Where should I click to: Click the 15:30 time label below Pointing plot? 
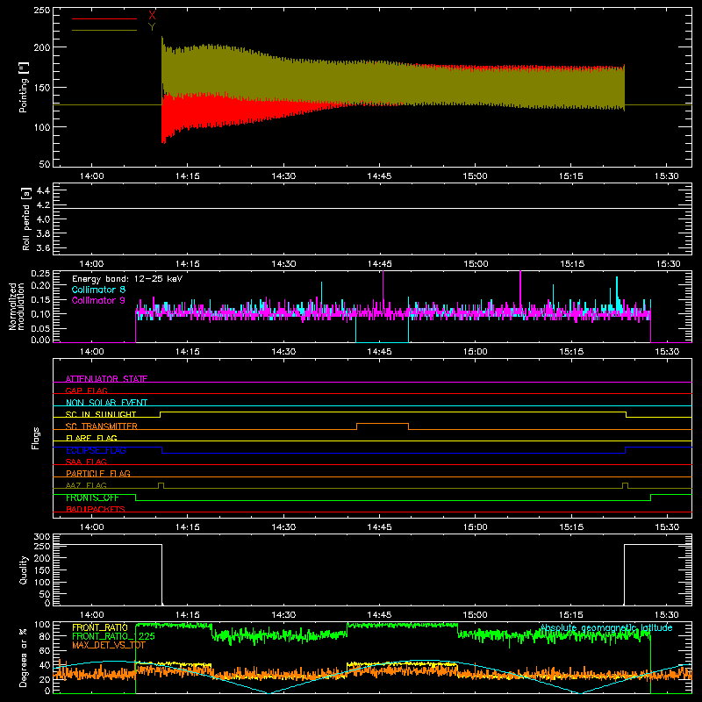667,176
